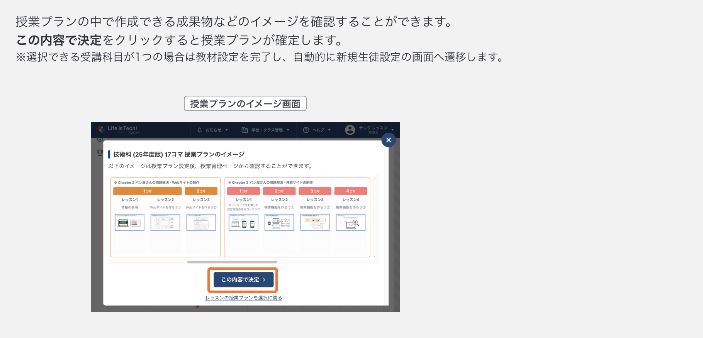Click the Life is Tech! logo

click(119, 130)
